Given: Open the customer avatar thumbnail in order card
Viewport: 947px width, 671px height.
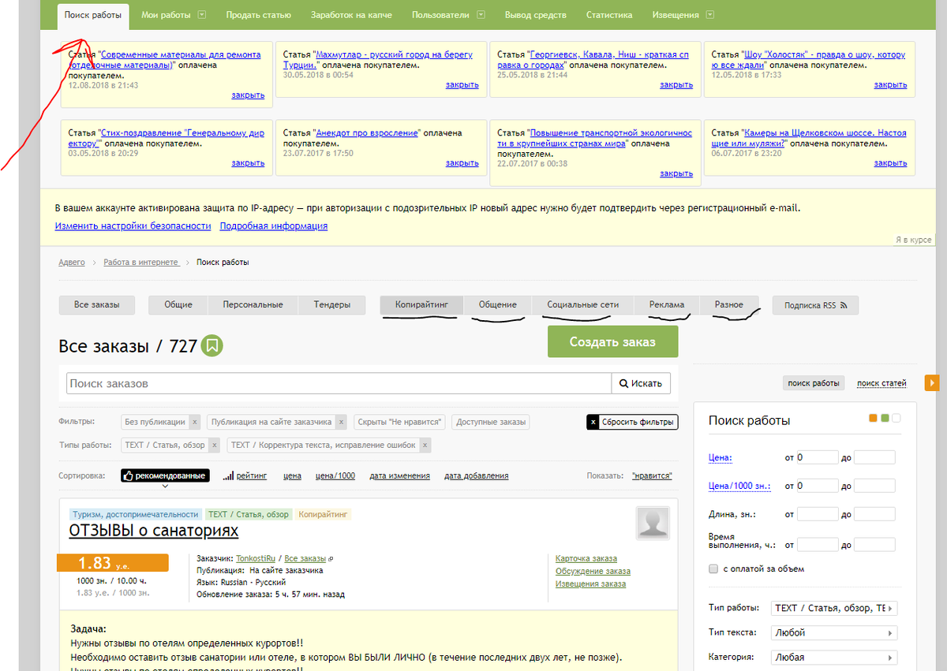Looking at the screenshot, I should pyautogui.click(x=653, y=523).
